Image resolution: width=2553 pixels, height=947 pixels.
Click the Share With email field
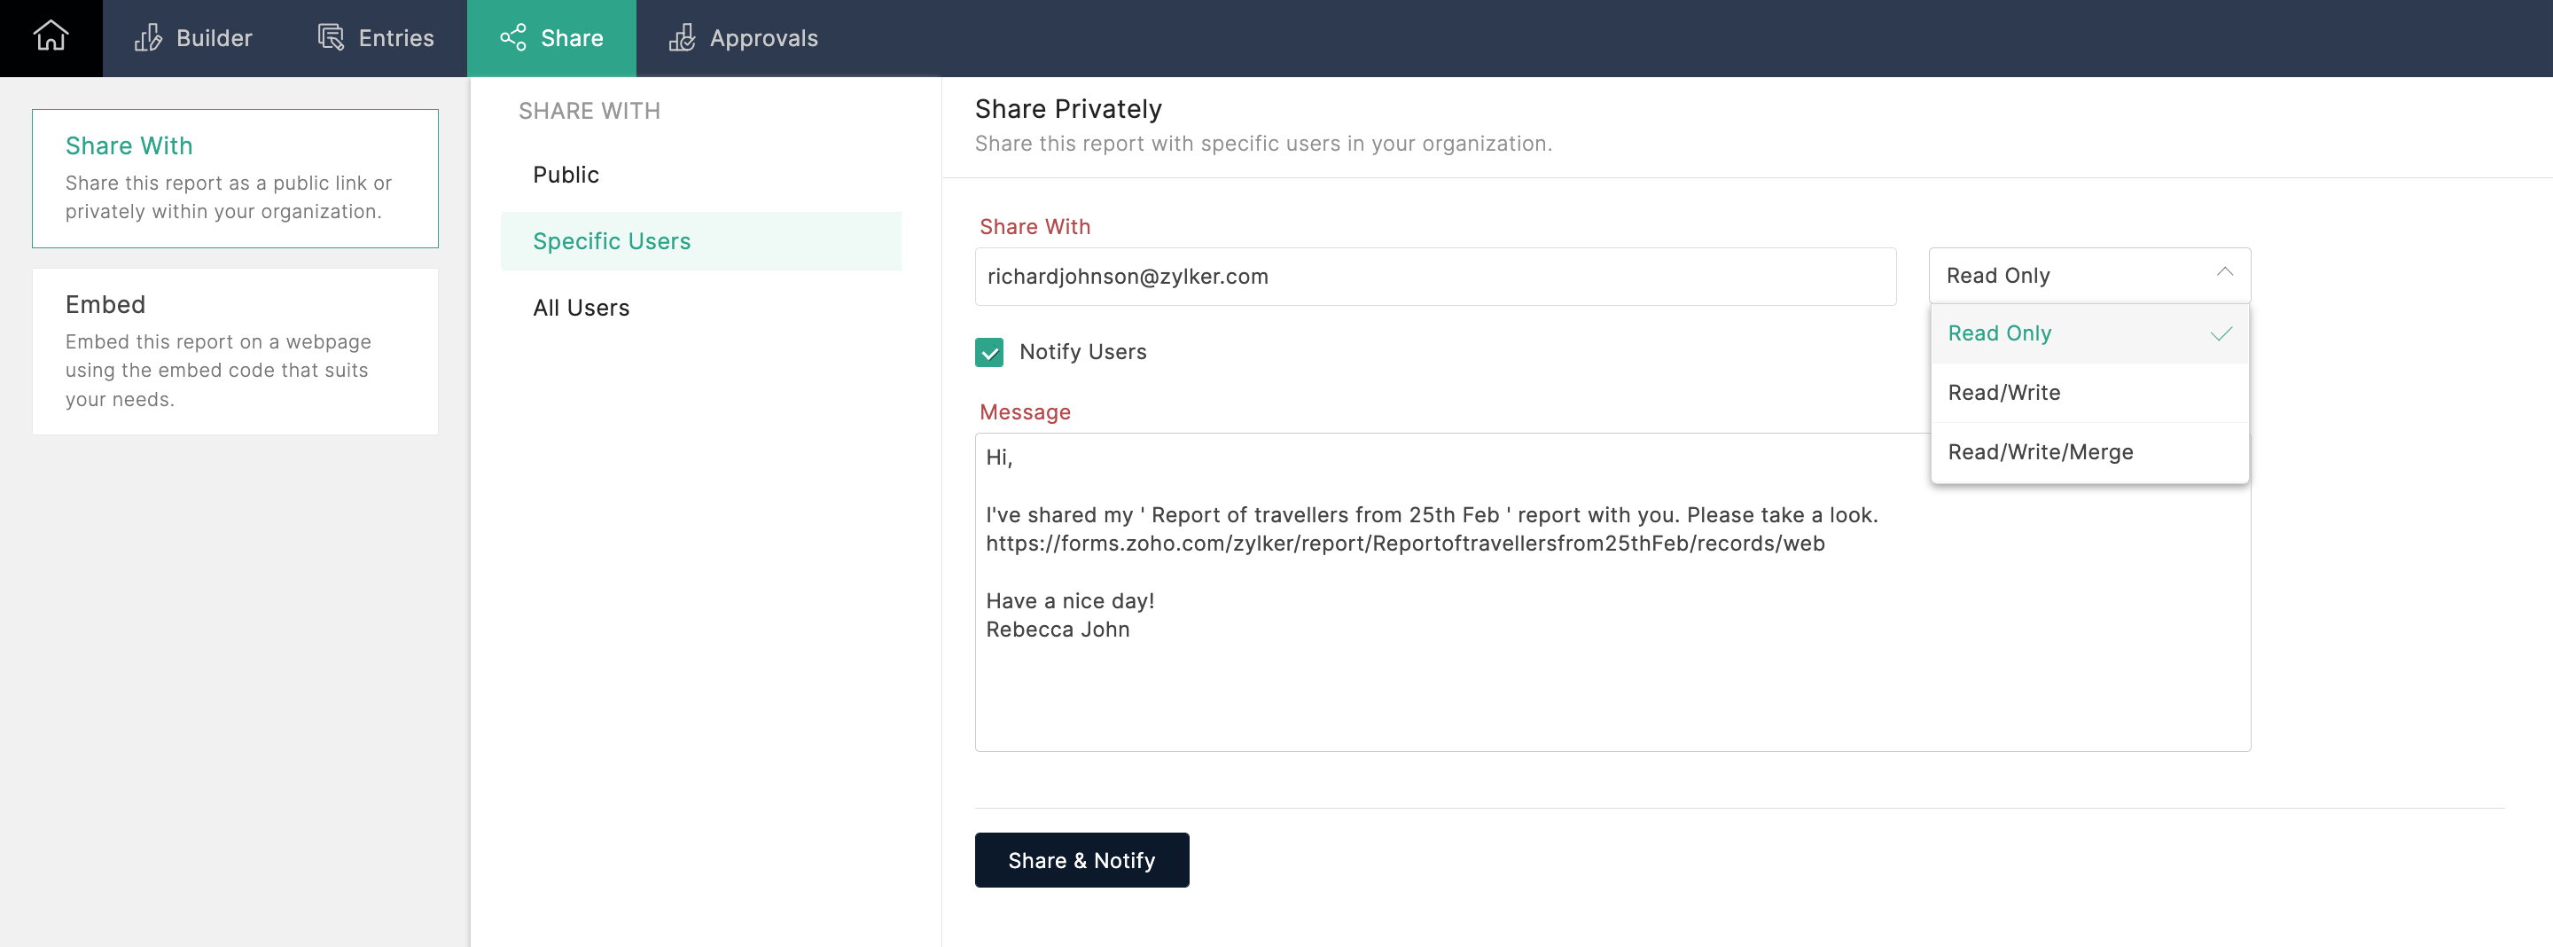point(1434,277)
